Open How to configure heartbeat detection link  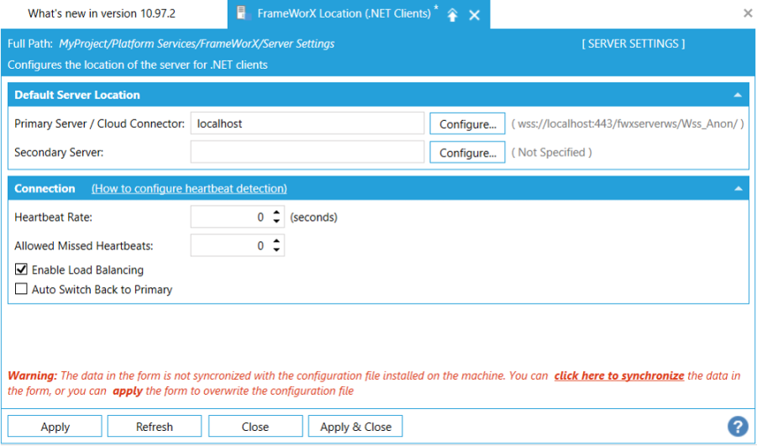(x=189, y=189)
